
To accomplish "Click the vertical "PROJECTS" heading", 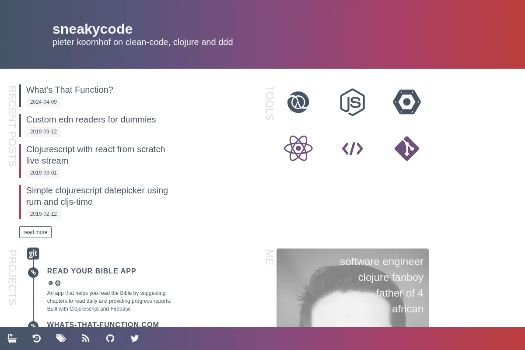I will click(12, 277).
